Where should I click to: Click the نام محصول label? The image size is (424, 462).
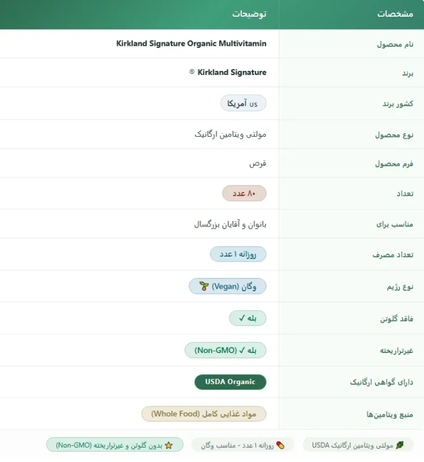pyautogui.click(x=395, y=44)
